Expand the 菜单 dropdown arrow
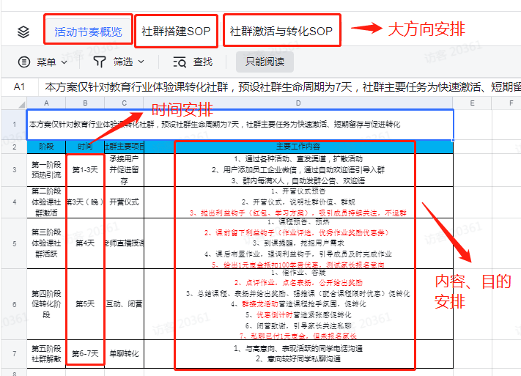The height and width of the screenshot is (376, 521). pyautogui.click(x=64, y=62)
